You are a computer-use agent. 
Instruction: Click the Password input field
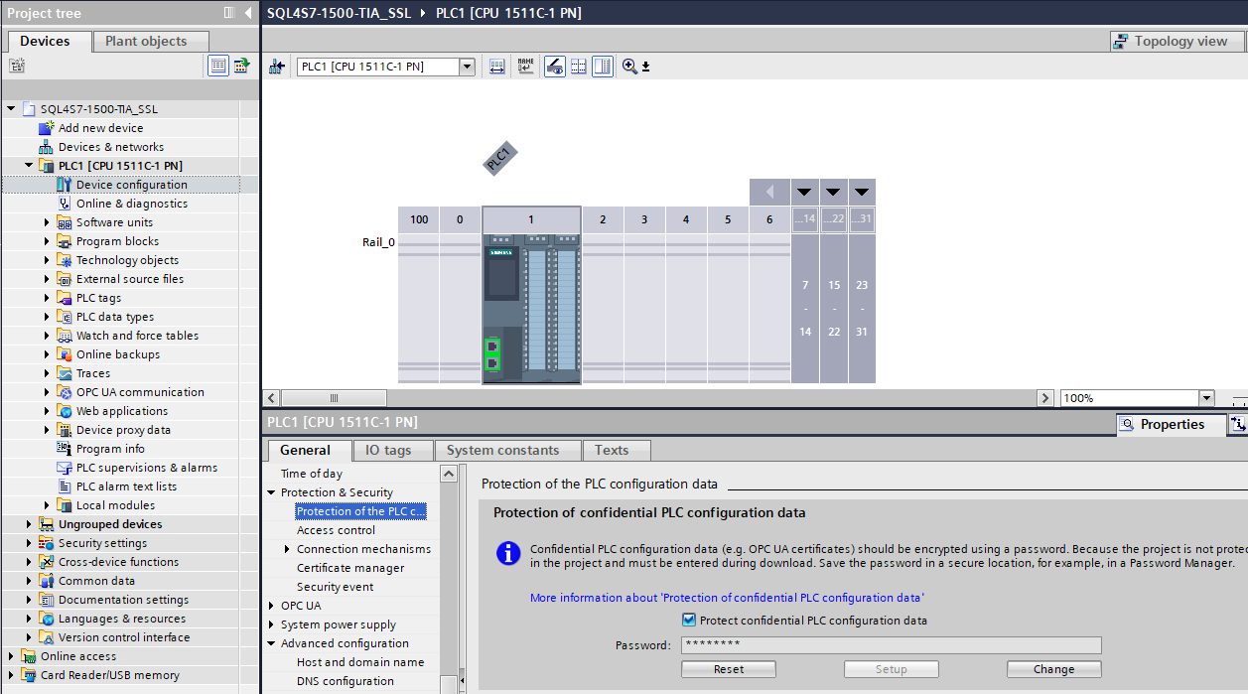pos(891,645)
